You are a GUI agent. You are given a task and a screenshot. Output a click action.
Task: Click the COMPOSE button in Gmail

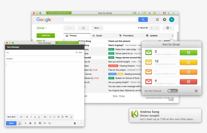46,36
